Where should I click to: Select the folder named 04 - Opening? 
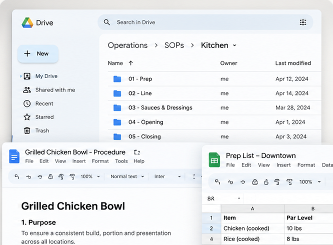[145, 122]
